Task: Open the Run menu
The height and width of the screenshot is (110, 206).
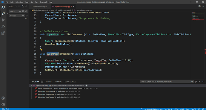Action: click(x=36, y=2)
